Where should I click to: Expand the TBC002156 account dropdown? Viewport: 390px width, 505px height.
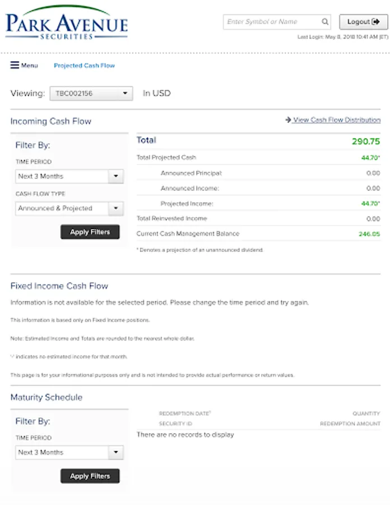pyautogui.click(x=91, y=94)
